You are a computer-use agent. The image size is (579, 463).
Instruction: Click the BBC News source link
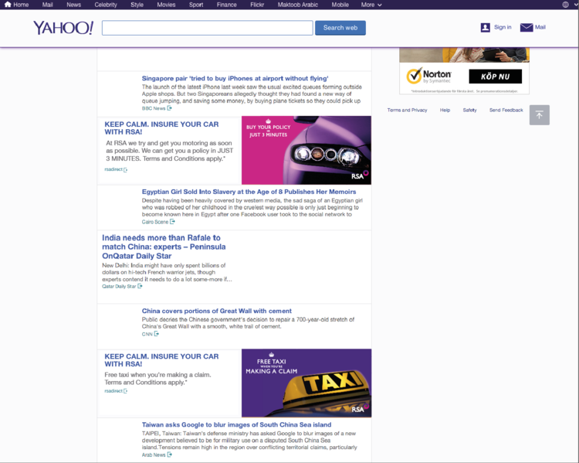[154, 108]
